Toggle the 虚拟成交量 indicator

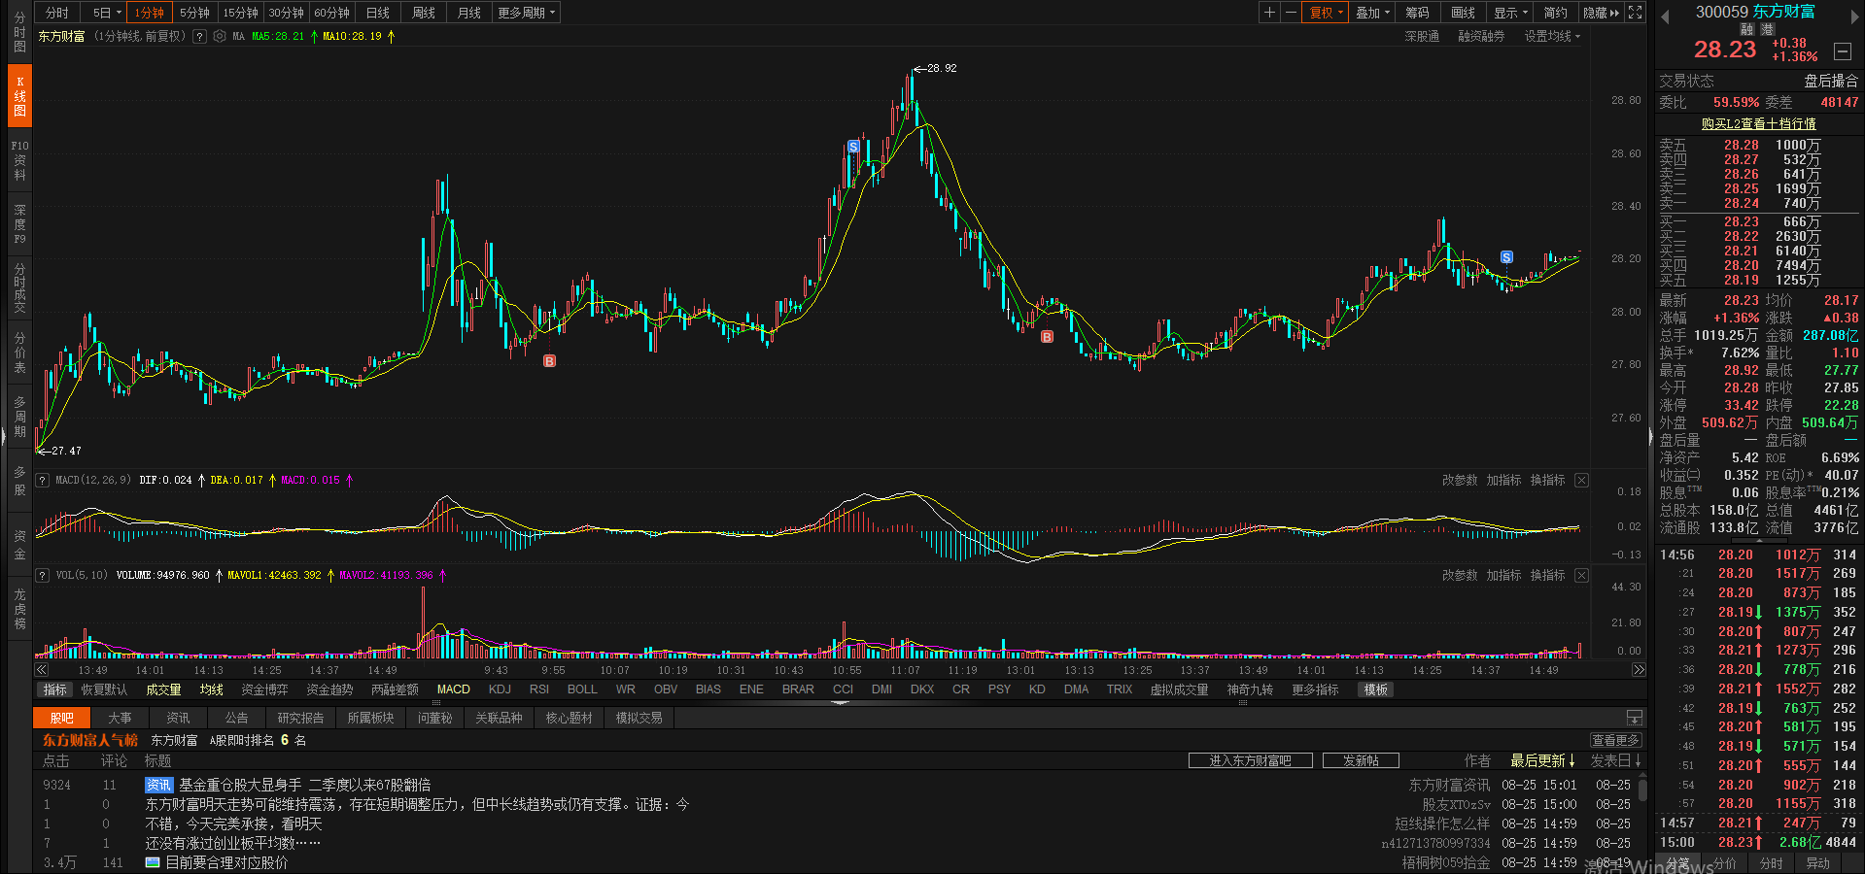[x=1179, y=689]
